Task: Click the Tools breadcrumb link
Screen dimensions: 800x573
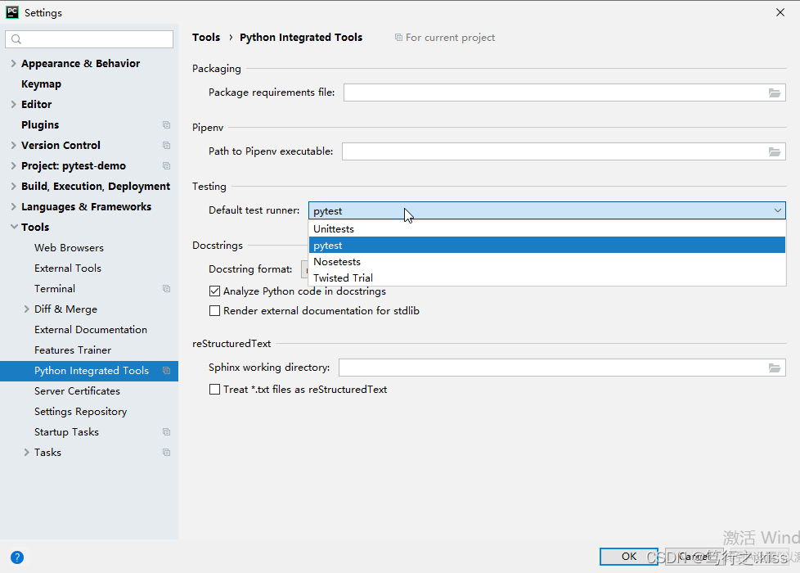Action: pos(206,38)
